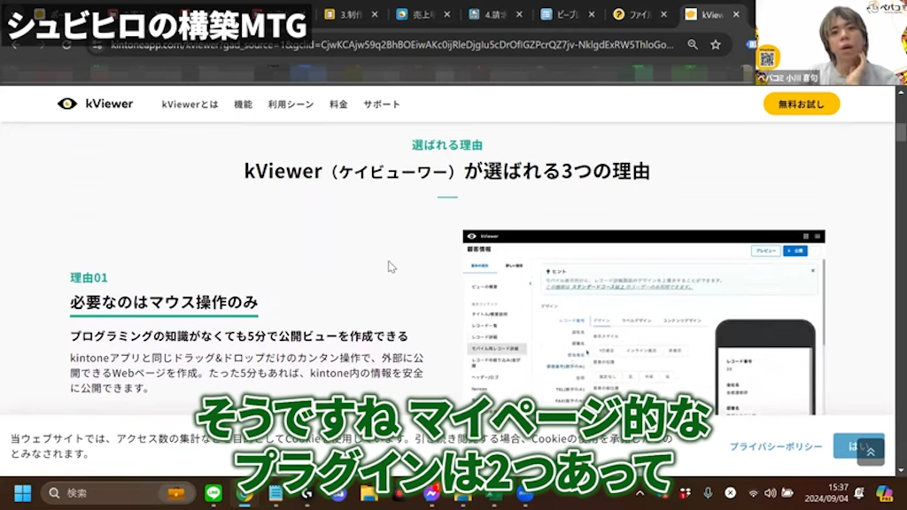Open LINE from the taskbar
This screenshot has width=907, height=510.
[x=213, y=492]
